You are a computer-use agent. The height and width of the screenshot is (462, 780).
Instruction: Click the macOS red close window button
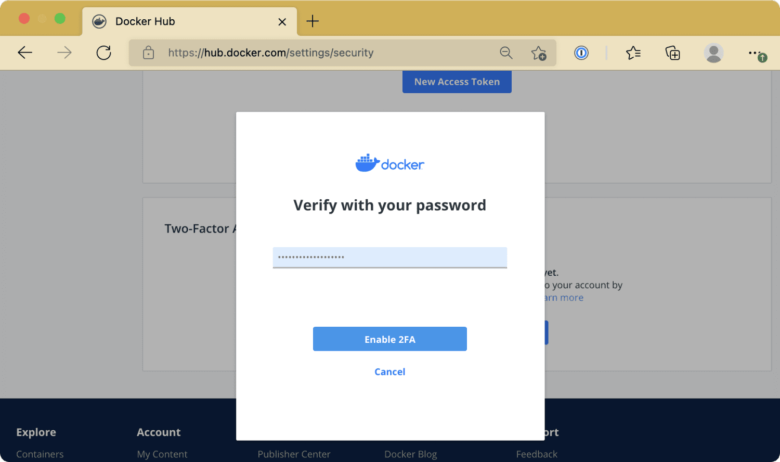(x=24, y=19)
